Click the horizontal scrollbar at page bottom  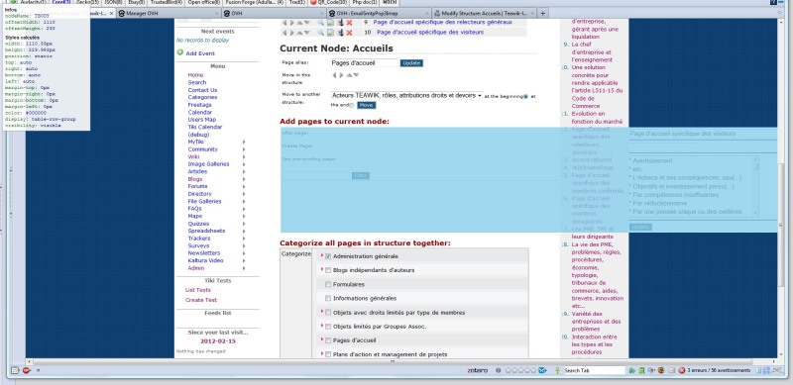(393, 362)
